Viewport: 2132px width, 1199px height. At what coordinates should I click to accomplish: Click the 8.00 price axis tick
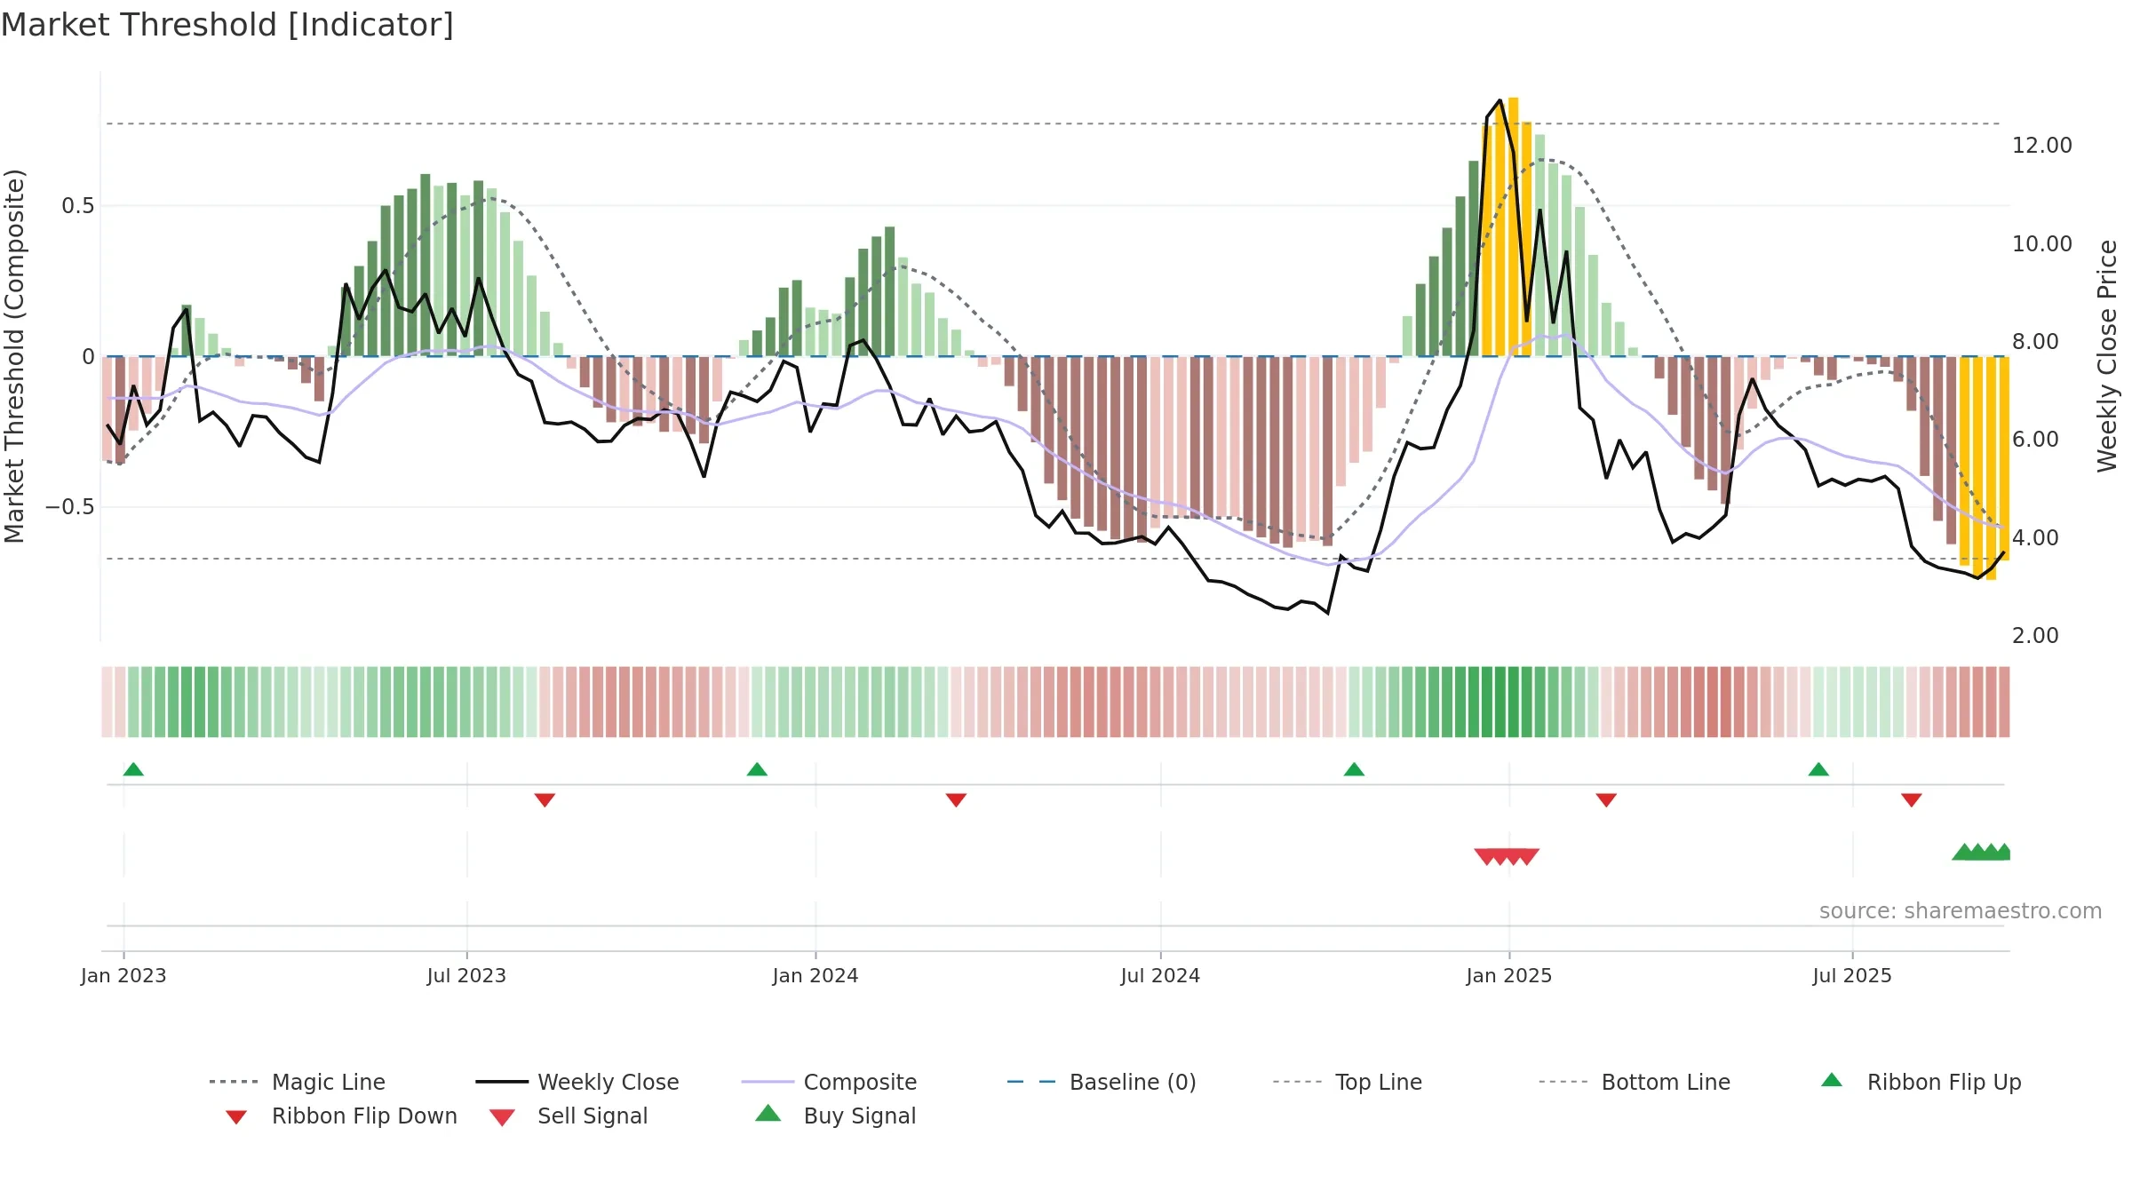[2035, 341]
